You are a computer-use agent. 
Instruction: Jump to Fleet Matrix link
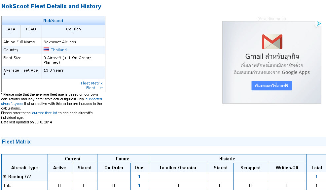(x=92, y=83)
